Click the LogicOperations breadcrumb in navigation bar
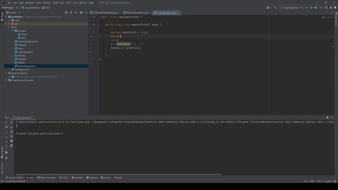This screenshot has height=190, width=338. pos(31,7)
